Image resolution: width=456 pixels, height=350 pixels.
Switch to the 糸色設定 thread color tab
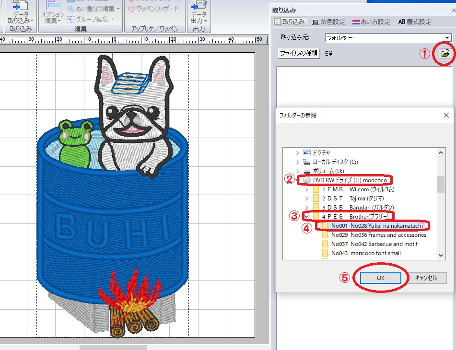pos(328,22)
